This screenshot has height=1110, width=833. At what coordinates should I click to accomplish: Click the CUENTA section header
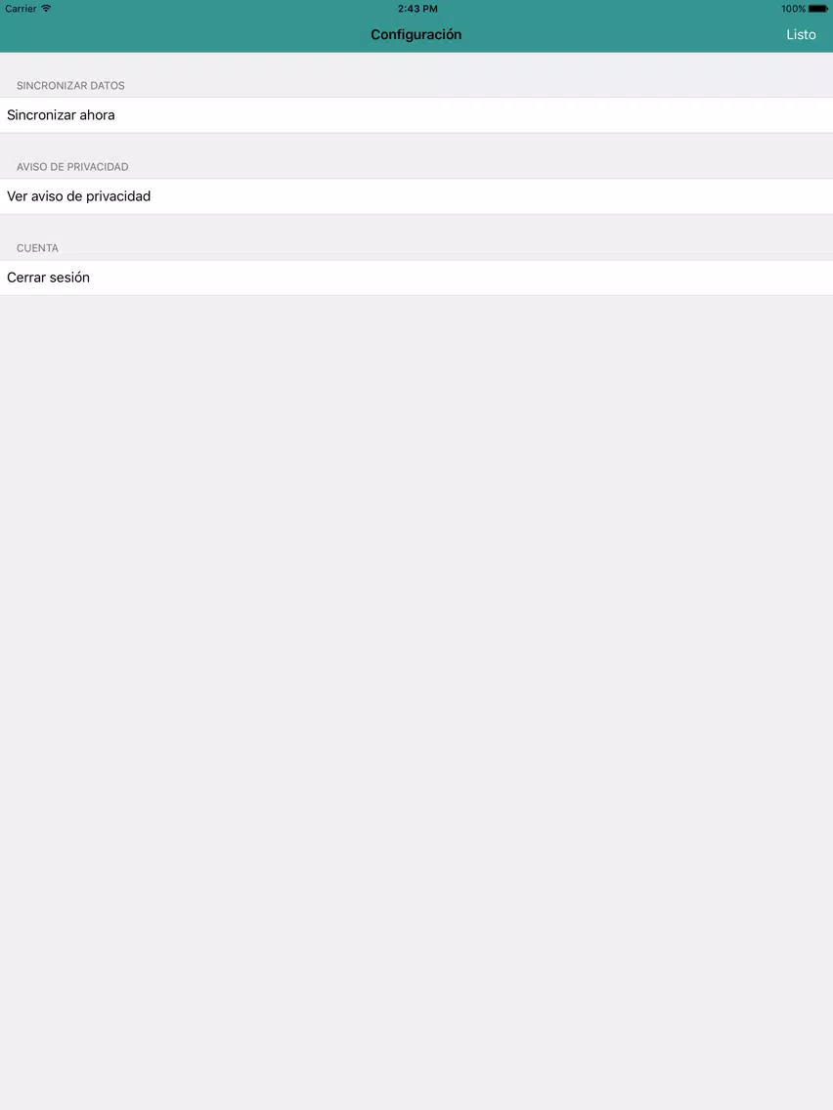37,248
